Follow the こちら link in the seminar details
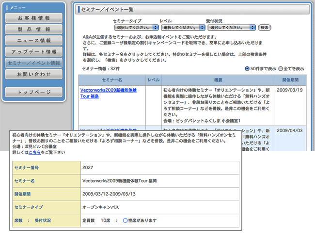This screenshot has width=315, height=235. 34,152
